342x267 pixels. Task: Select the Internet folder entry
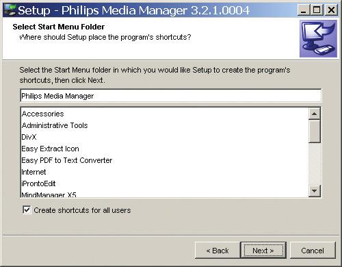click(x=34, y=172)
